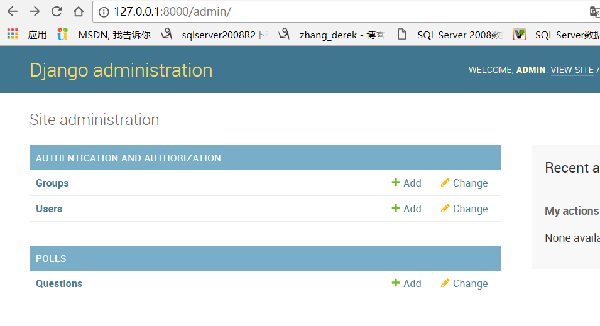Viewport: 600px width, 326px height.
Task: Click the VIEW SITE link
Action: click(572, 70)
